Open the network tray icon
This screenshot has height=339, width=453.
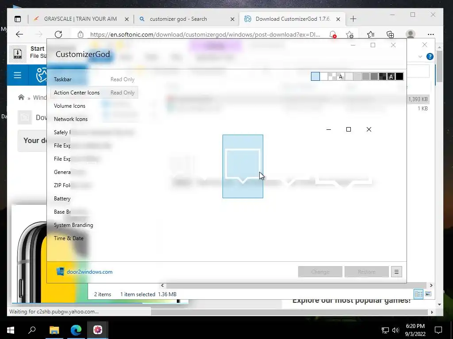pos(385,330)
